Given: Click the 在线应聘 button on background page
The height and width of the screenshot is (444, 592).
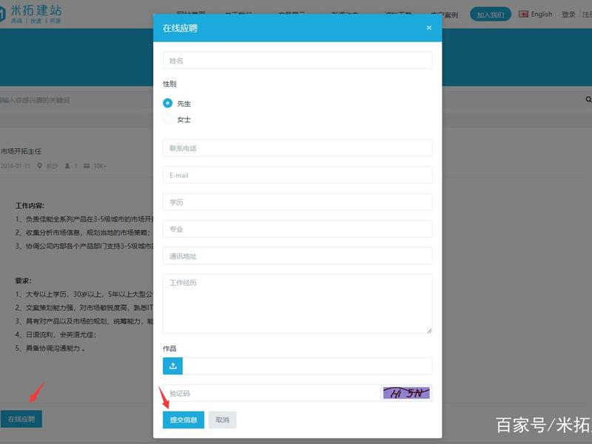Looking at the screenshot, I should tap(21, 419).
